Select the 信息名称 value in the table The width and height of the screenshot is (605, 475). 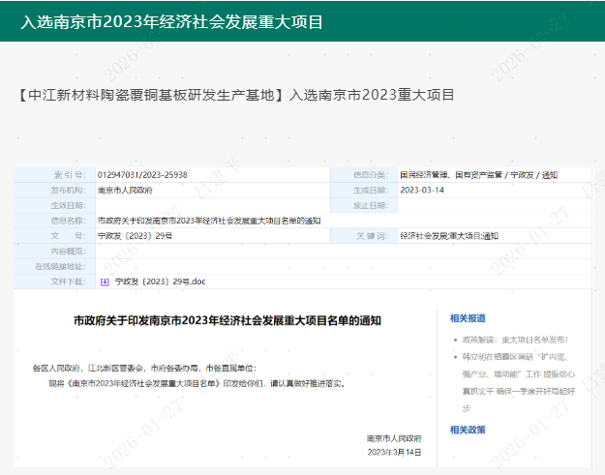[209, 221]
